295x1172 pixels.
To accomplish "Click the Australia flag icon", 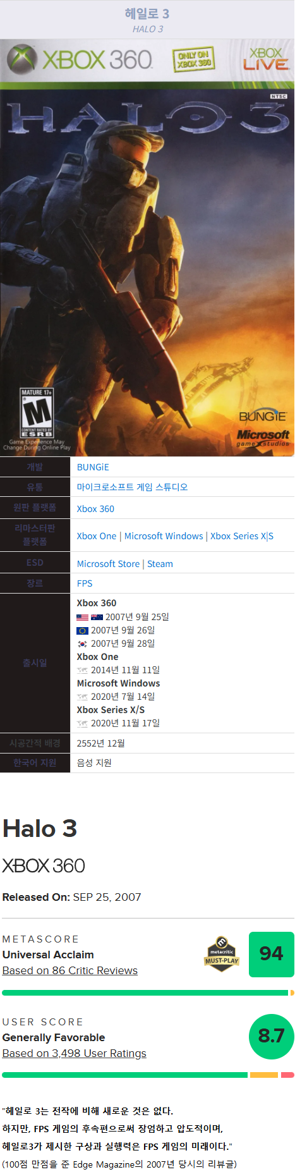I will pos(97,617).
